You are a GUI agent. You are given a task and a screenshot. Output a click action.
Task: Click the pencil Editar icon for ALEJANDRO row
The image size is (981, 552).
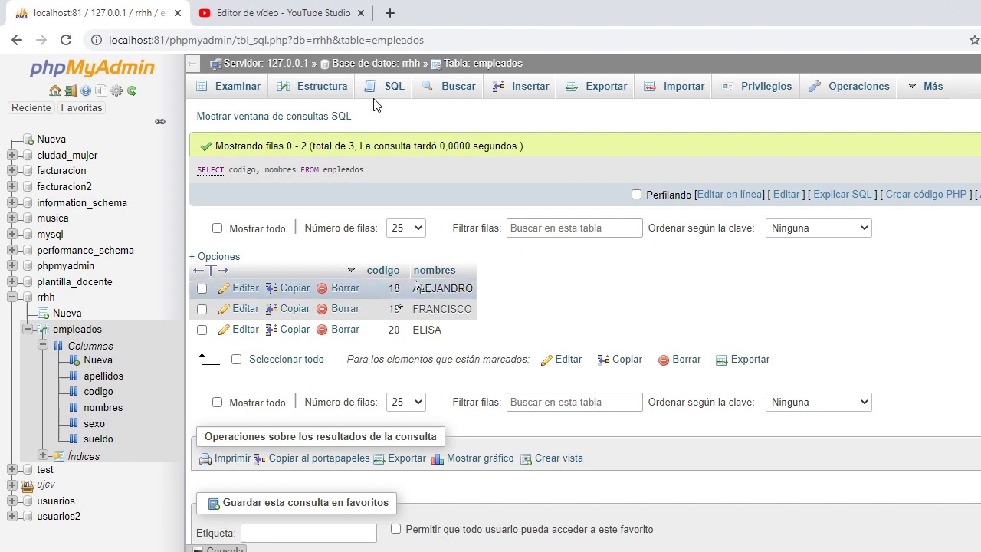[224, 288]
